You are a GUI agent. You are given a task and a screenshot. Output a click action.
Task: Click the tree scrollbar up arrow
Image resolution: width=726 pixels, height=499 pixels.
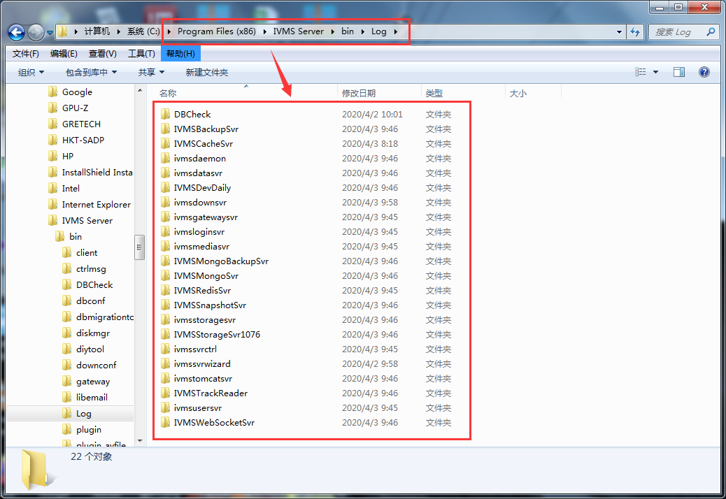pyautogui.click(x=140, y=90)
